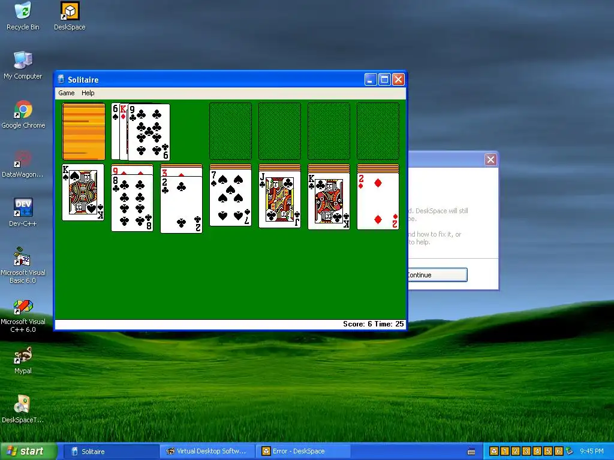This screenshot has width=614, height=460.
Task: Click the Safely Remove Hardware tray icon
Action: pos(569,451)
